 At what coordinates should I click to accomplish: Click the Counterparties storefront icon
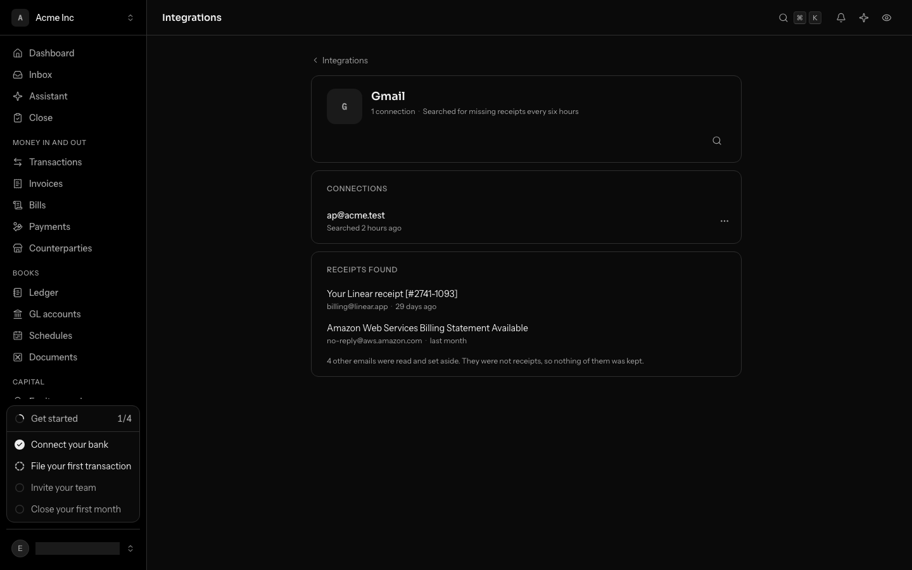[x=18, y=248]
